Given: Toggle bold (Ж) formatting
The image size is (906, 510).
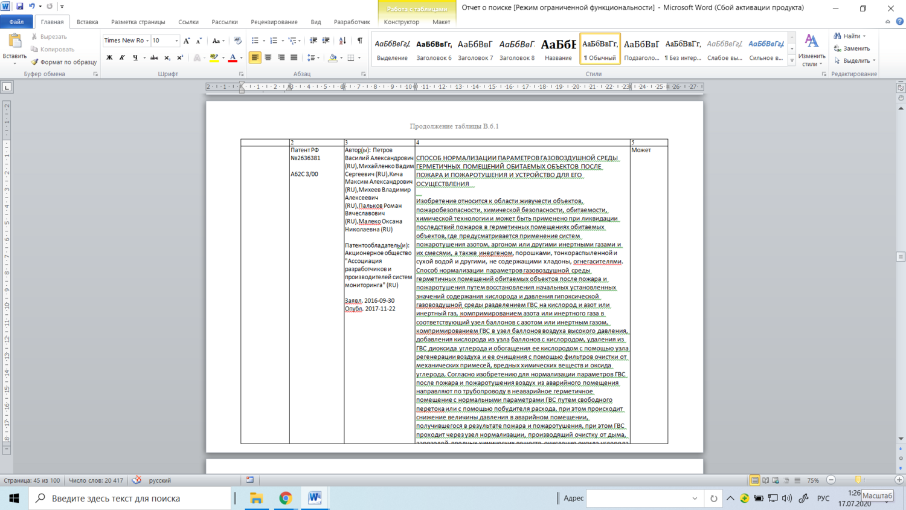Looking at the screenshot, I should [x=109, y=58].
